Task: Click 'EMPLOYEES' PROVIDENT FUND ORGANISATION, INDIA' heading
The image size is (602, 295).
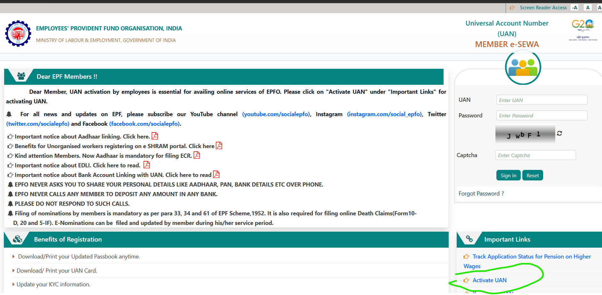Action: point(109,28)
